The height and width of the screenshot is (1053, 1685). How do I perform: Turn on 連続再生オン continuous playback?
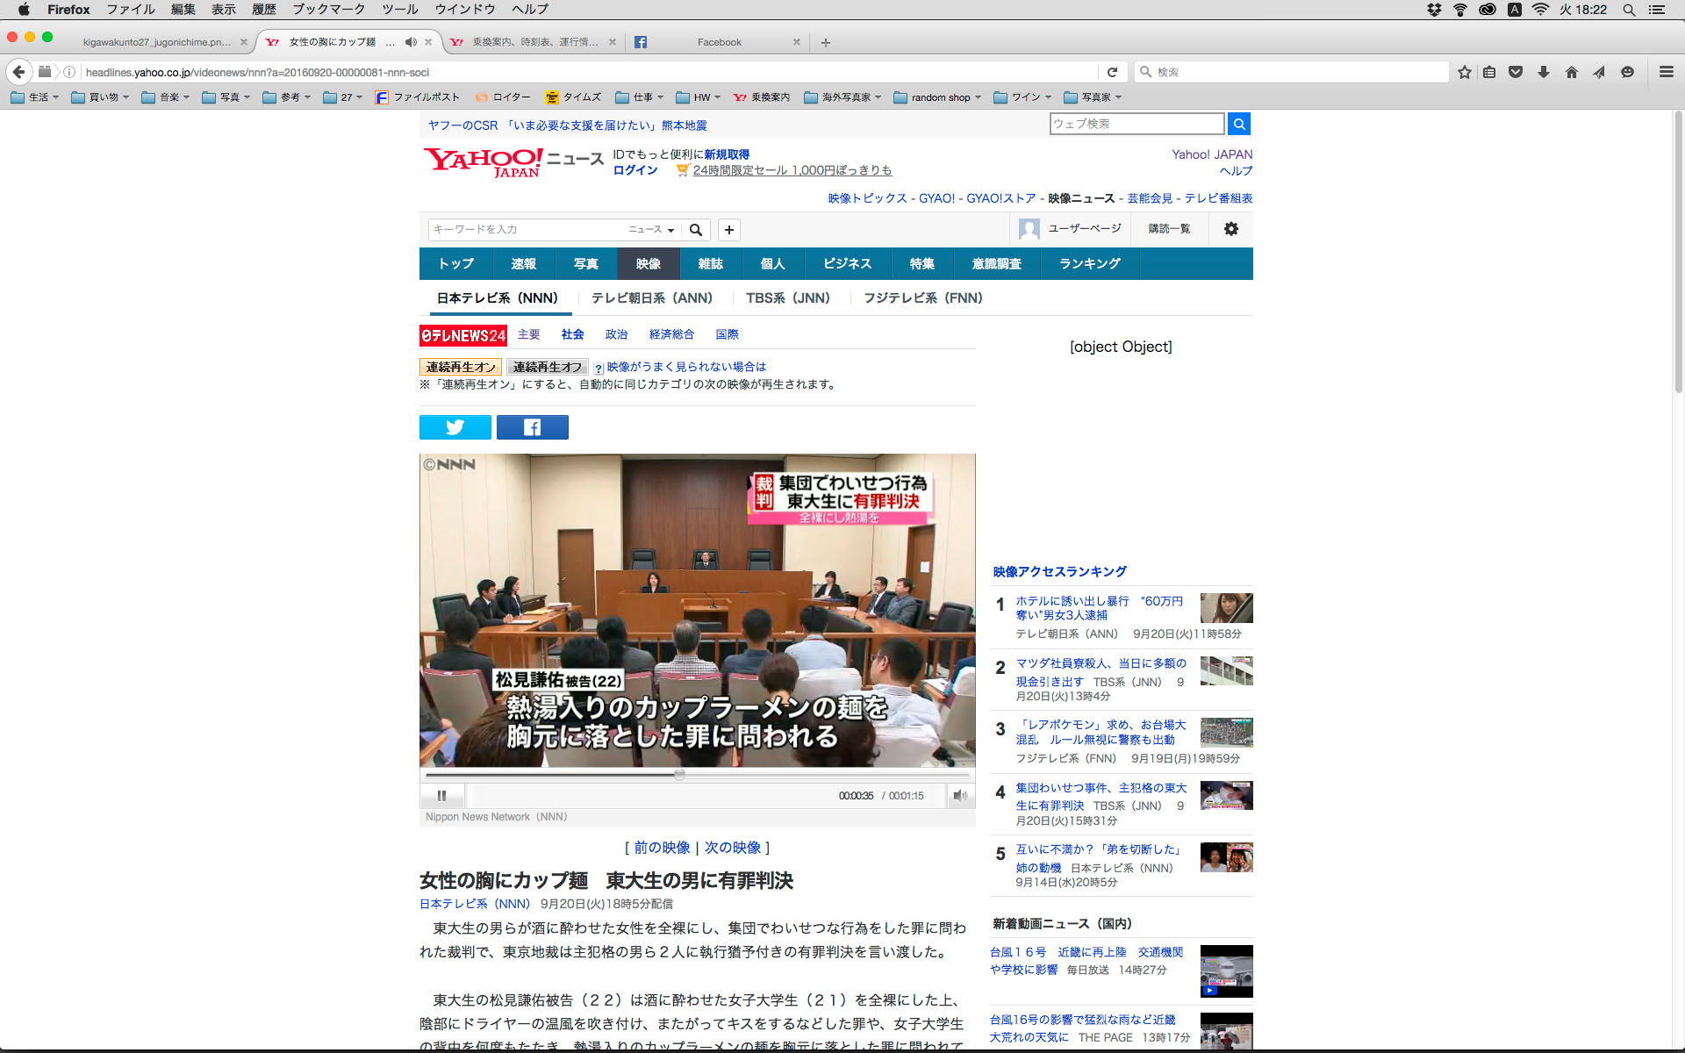tap(461, 367)
